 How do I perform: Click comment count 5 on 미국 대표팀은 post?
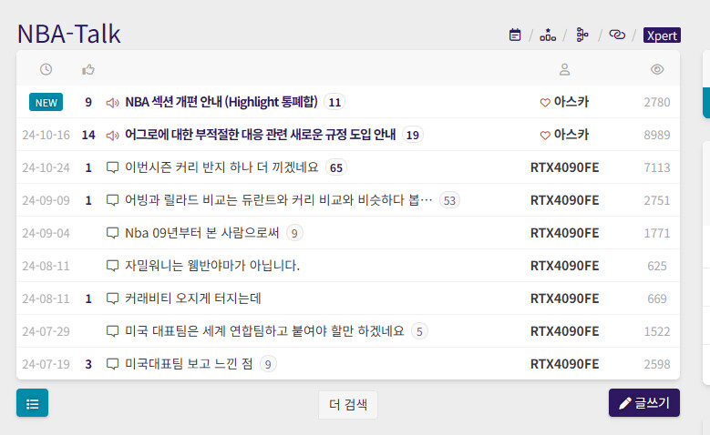419,331
